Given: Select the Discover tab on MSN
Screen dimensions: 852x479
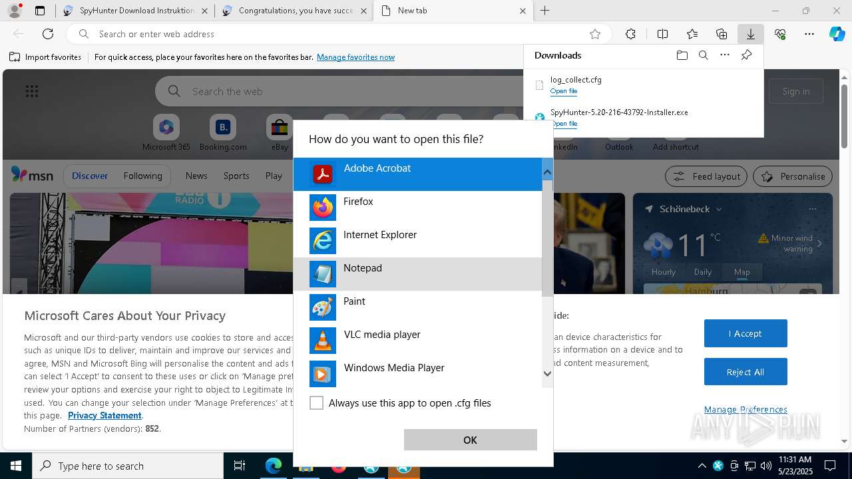Looking at the screenshot, I should tap(90, 176).
